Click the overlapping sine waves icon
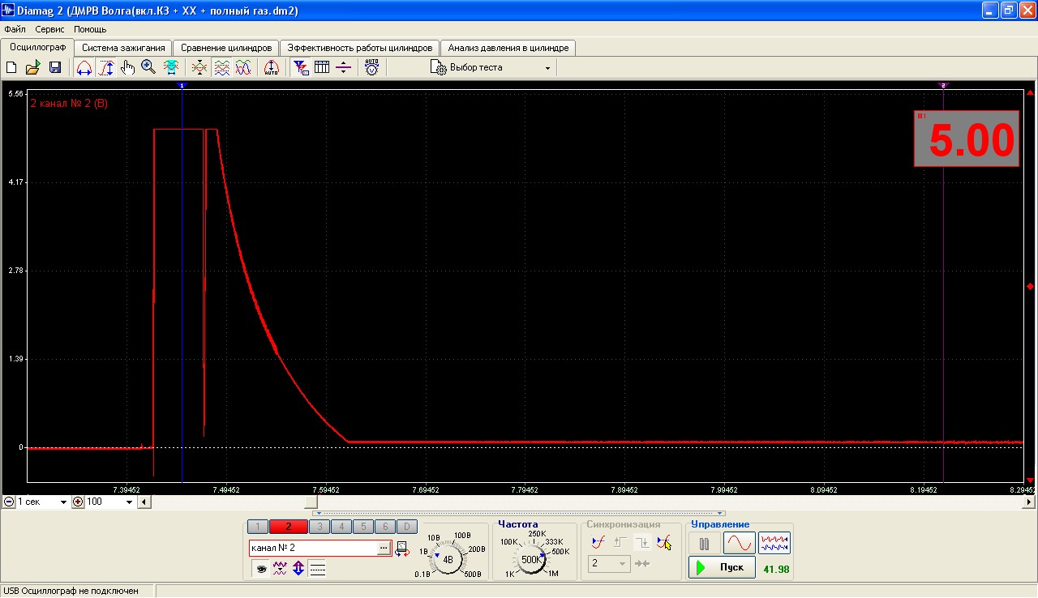This screenshot has width=1038, height=598. pyautogui.click(x=242, y=68)
